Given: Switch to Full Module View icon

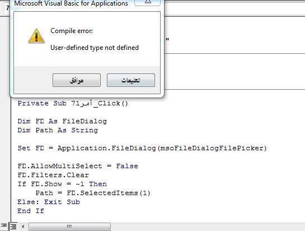Looking at the screenshot, I should point(13,227).
